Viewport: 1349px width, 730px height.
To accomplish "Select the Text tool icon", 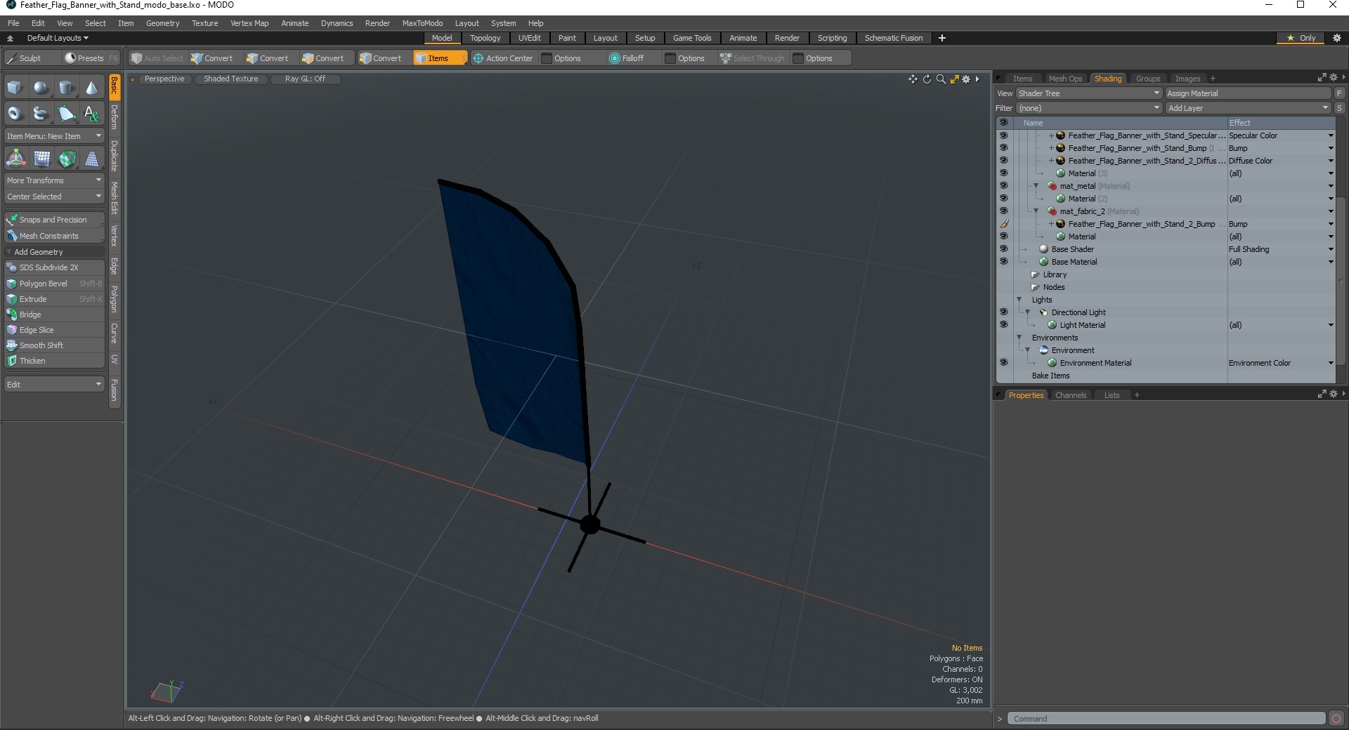I will click(91, 113).
